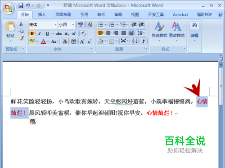Activate the Format Painter brush

coord(21,38)
